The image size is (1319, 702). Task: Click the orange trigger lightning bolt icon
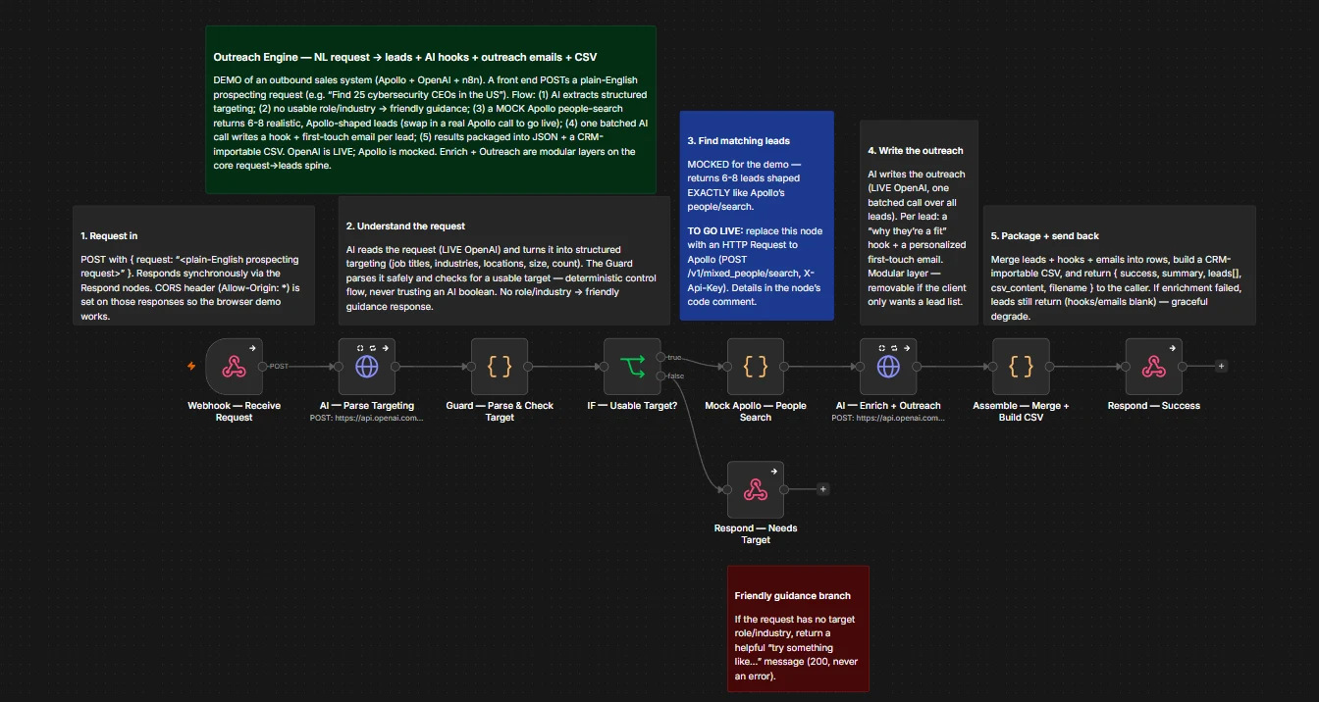click(192, 367)
